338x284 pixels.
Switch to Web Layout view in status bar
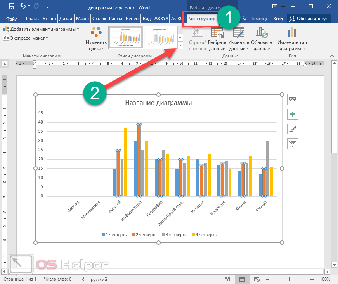[x=257, y=279]
